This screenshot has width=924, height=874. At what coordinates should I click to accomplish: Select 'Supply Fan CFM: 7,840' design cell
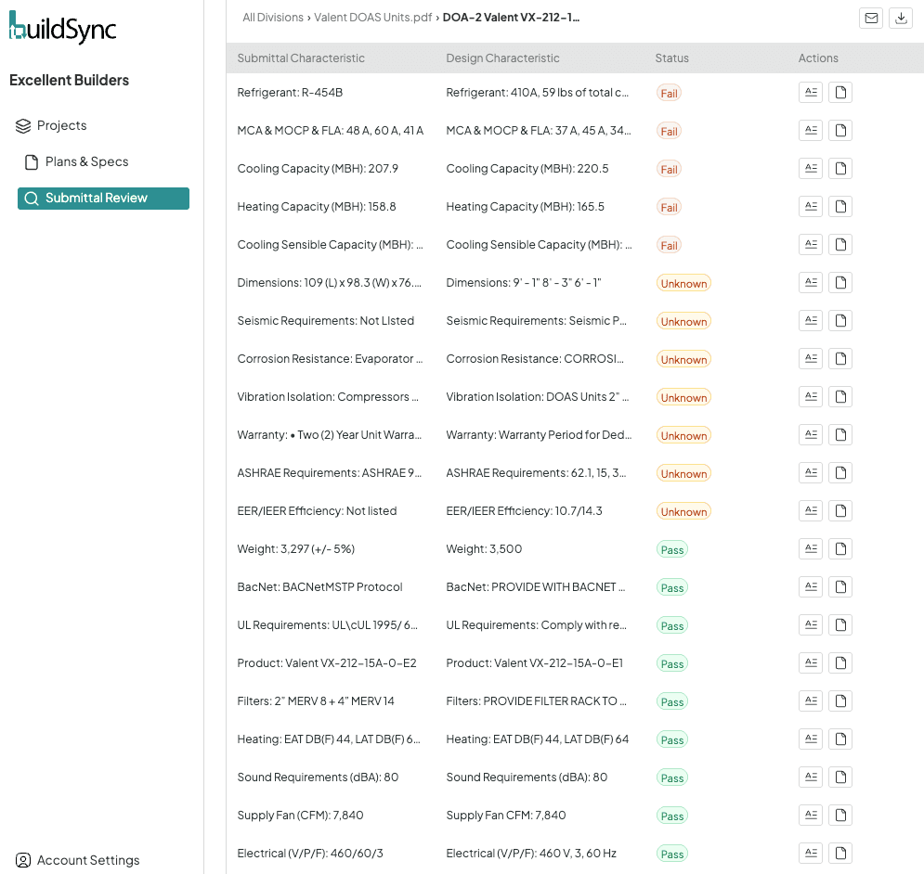505,816
